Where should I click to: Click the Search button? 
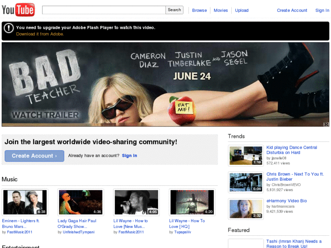(x=174, y=10)
